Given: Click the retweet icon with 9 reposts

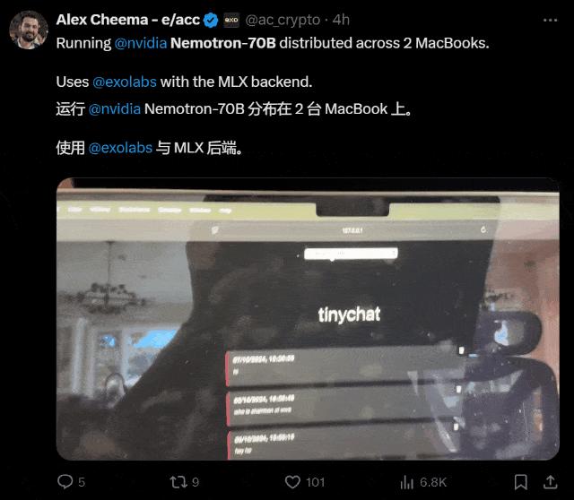Looking at the screenshot, I should [178, 482].
